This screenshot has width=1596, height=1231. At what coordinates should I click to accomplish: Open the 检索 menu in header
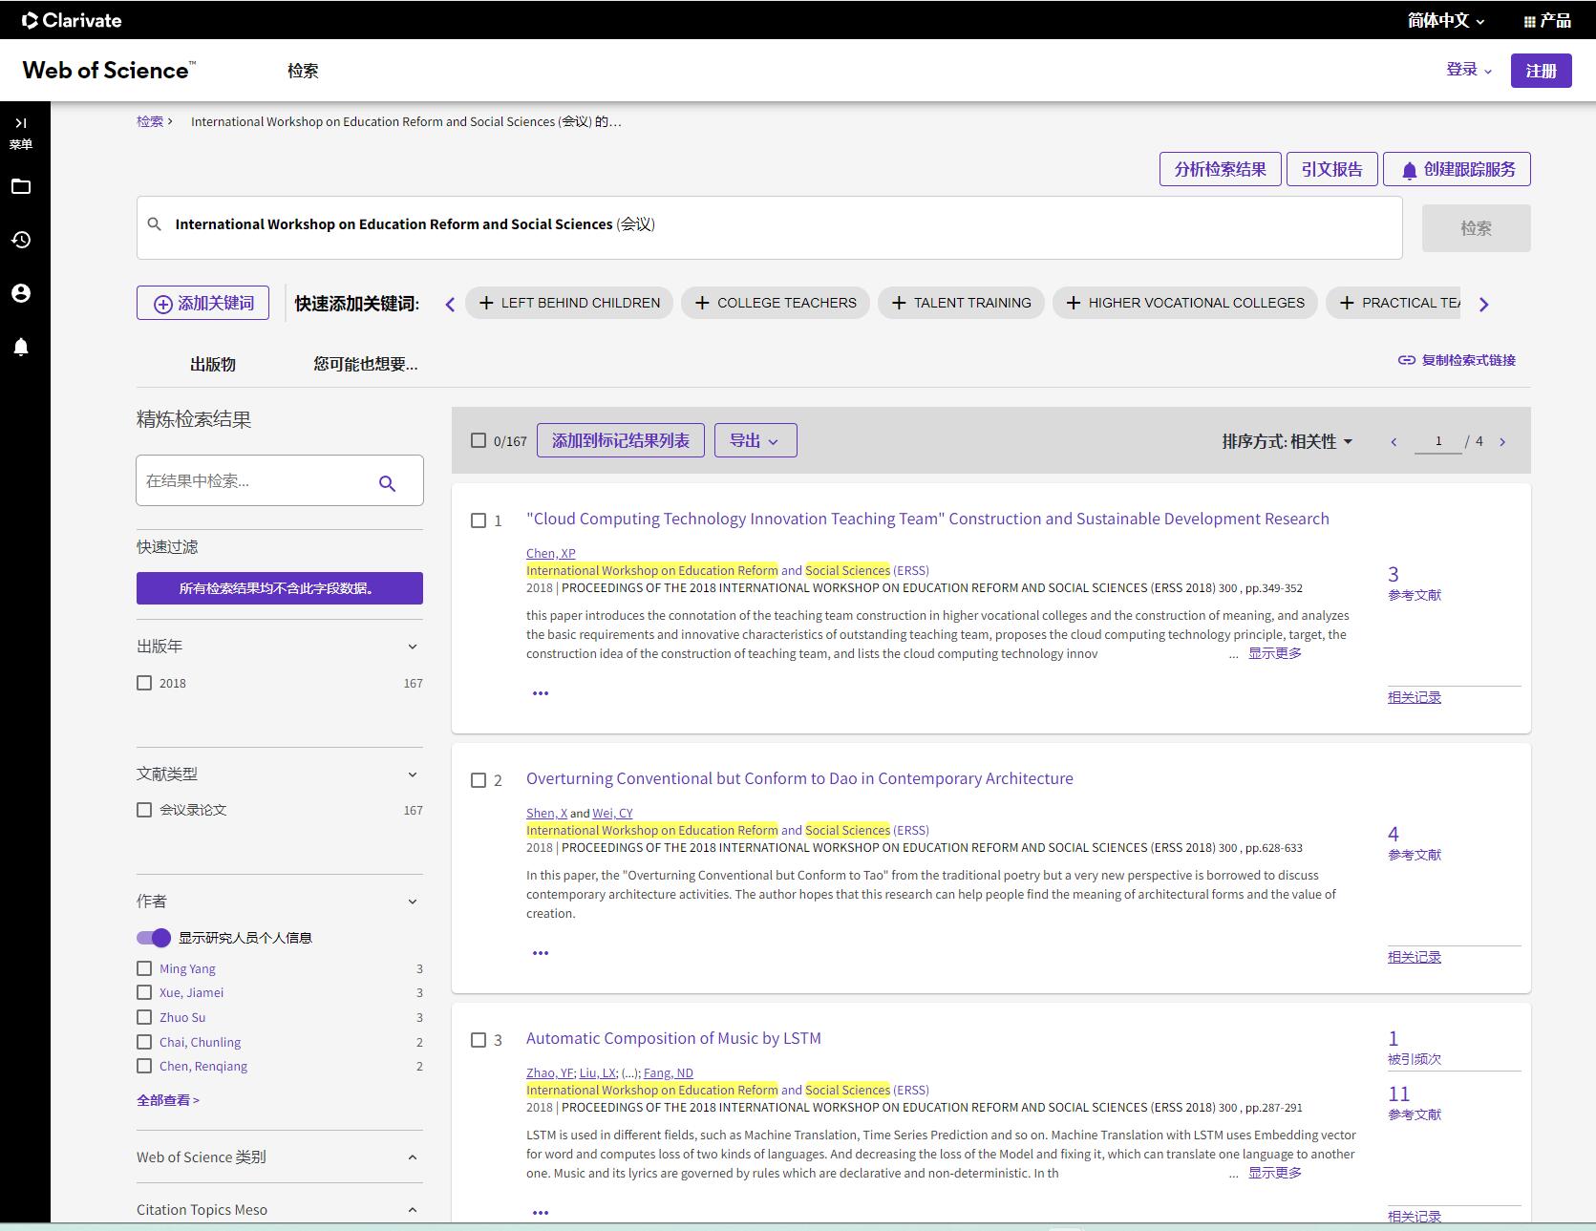tap(303, 71)
